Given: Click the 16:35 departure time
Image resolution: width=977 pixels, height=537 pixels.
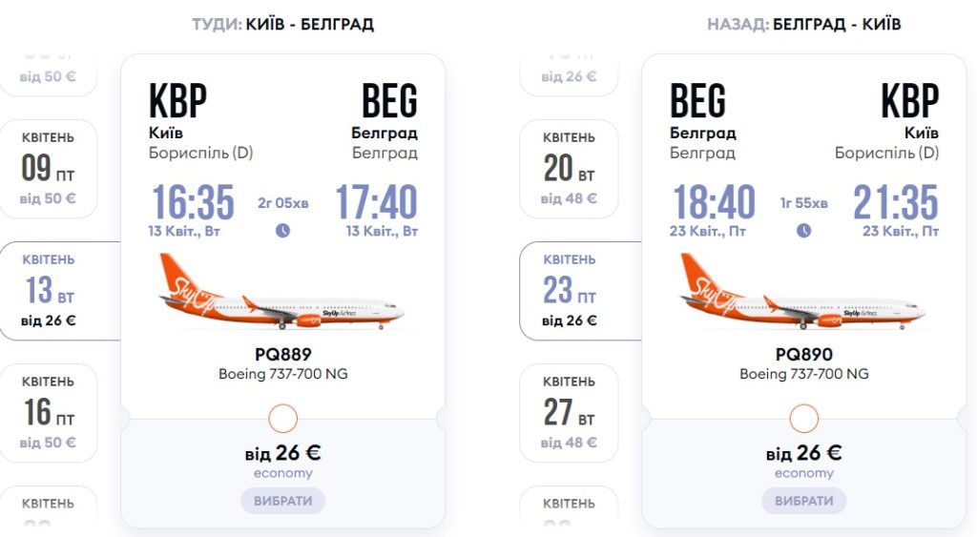Looking at the screenshot, I should click(193, 203).
